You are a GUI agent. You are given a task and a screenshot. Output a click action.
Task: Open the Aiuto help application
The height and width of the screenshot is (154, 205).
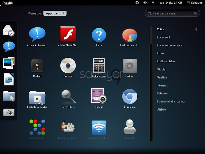(x=99, y=35)
